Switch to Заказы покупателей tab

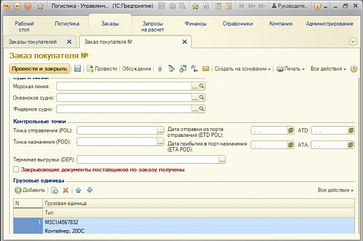(x=33, y=42)
